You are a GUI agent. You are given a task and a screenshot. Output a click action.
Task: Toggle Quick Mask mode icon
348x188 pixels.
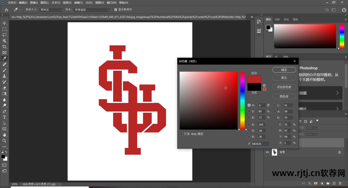click(x=4, y=165)
